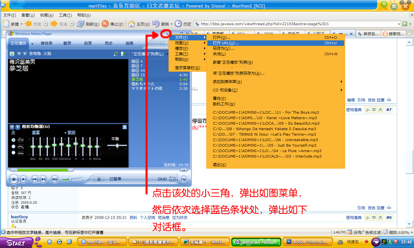Click the 个人空间 link in post #8
The image size is (414, 248).
[x=147, y=218]
